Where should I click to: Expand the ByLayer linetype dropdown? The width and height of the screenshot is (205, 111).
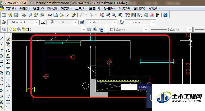click(x=190, y=30)
